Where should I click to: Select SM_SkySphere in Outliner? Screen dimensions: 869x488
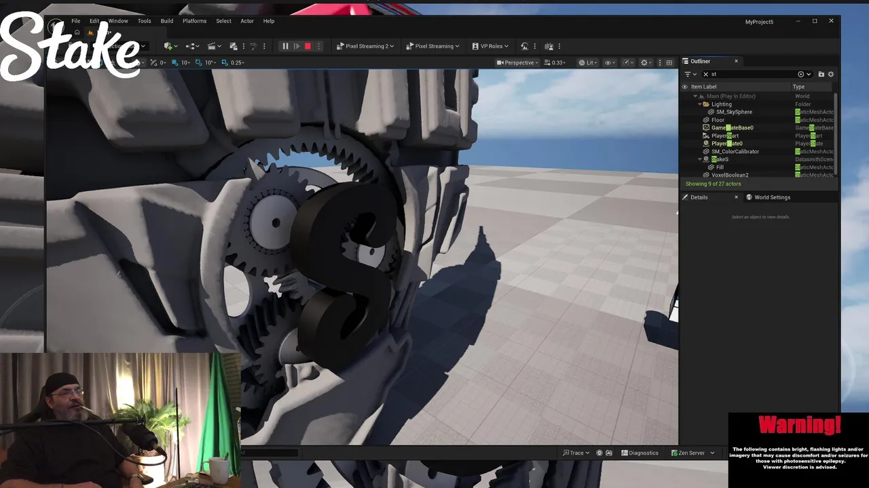pyautogui.click(x=734, y=112)
